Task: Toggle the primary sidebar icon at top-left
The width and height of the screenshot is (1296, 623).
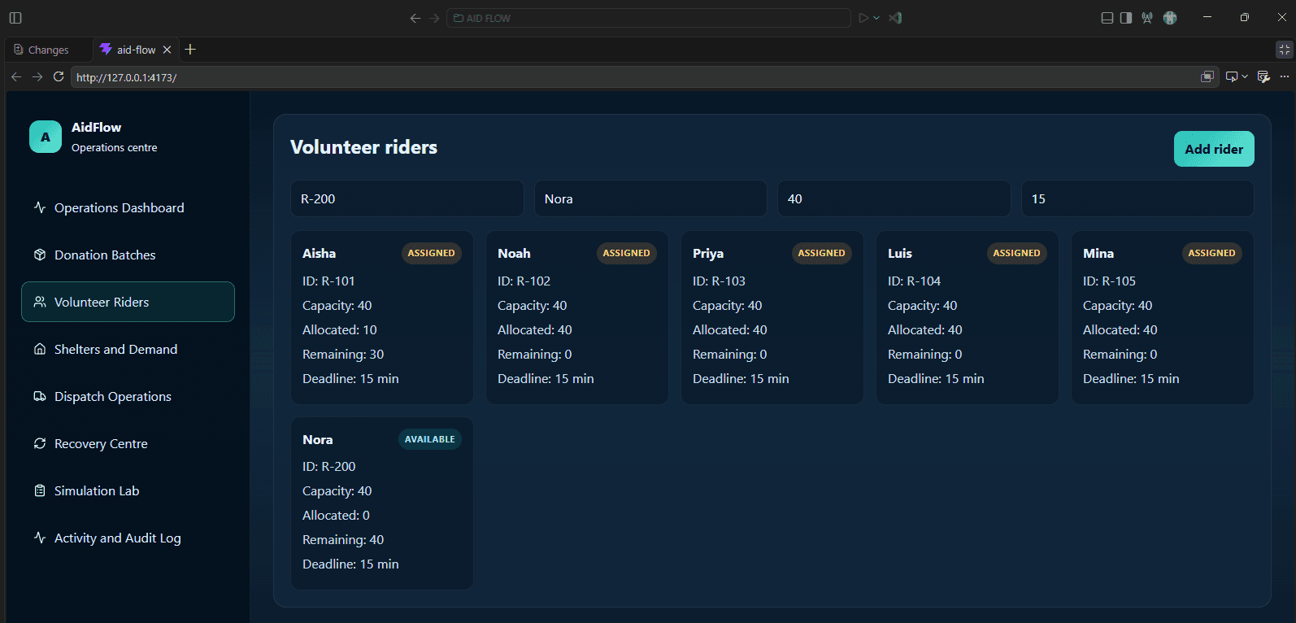Action: tap(15, 18)
